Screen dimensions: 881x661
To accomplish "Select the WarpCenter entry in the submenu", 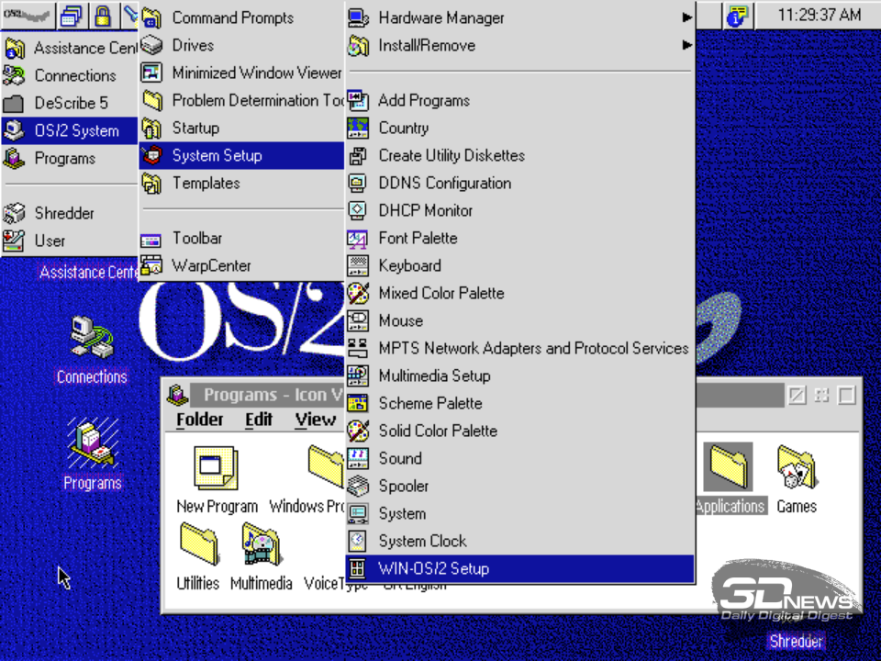I will [241, 265].
